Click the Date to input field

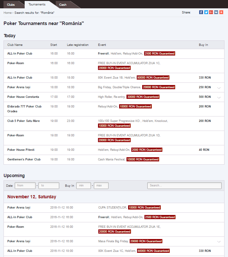[x=49, y=185]
